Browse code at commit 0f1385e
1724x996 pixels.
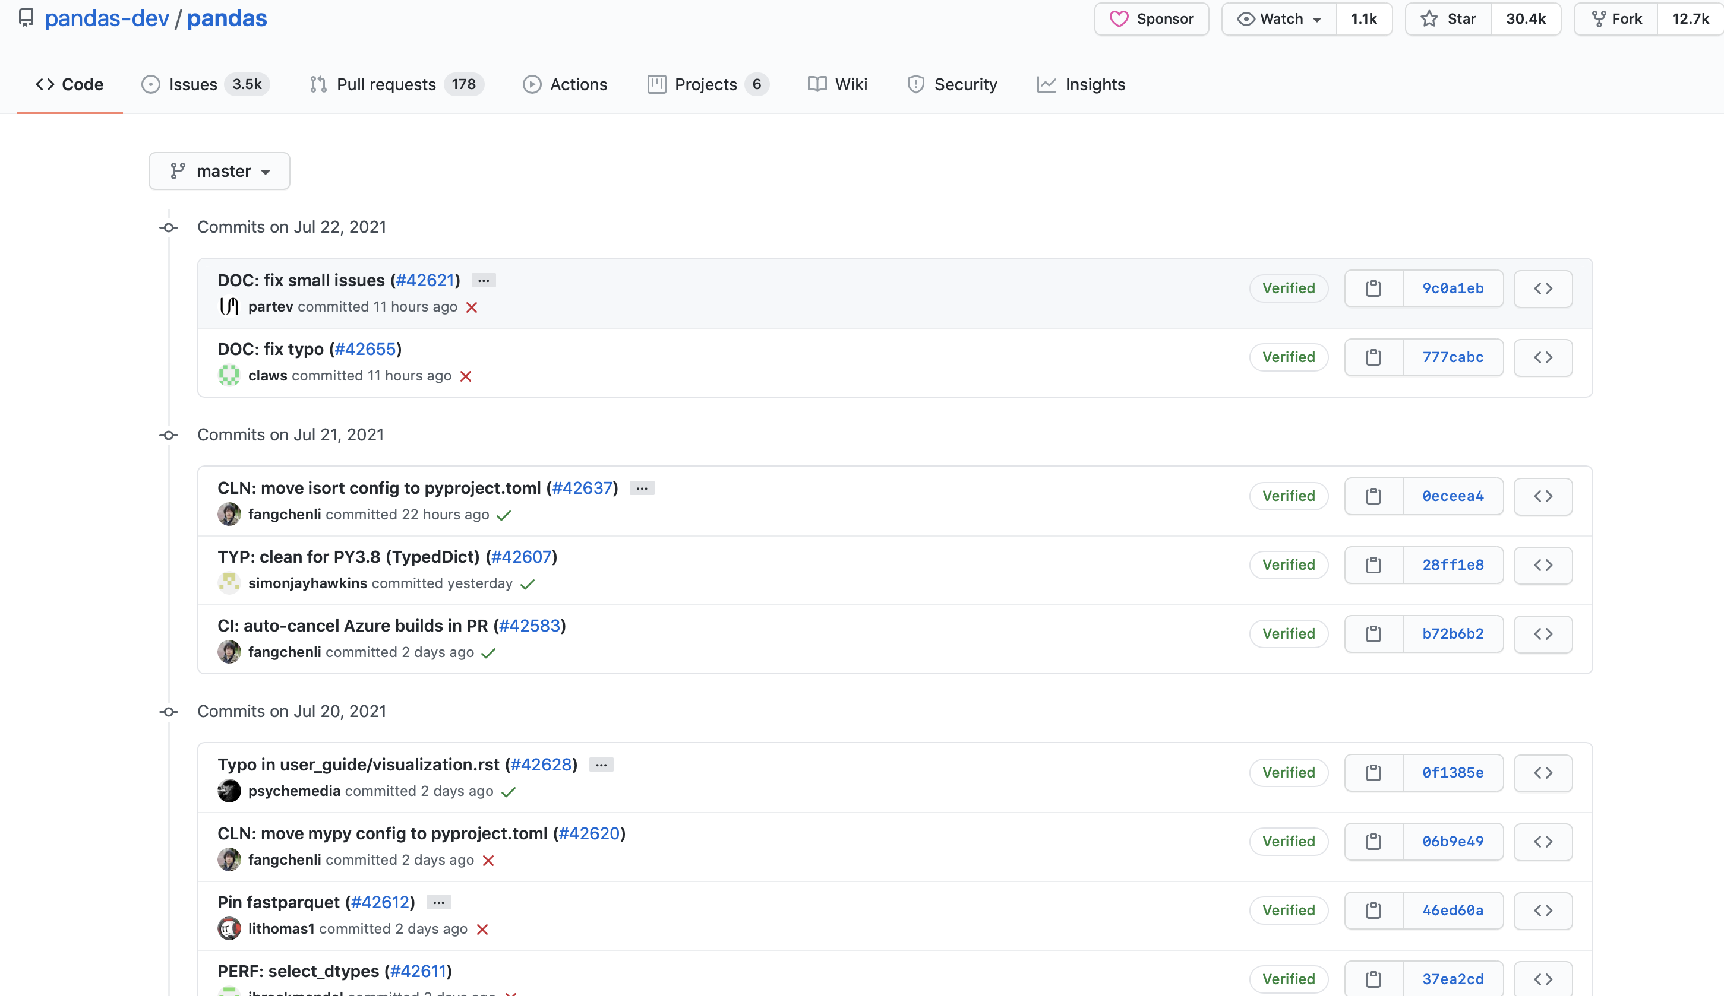pos(1543,772)
